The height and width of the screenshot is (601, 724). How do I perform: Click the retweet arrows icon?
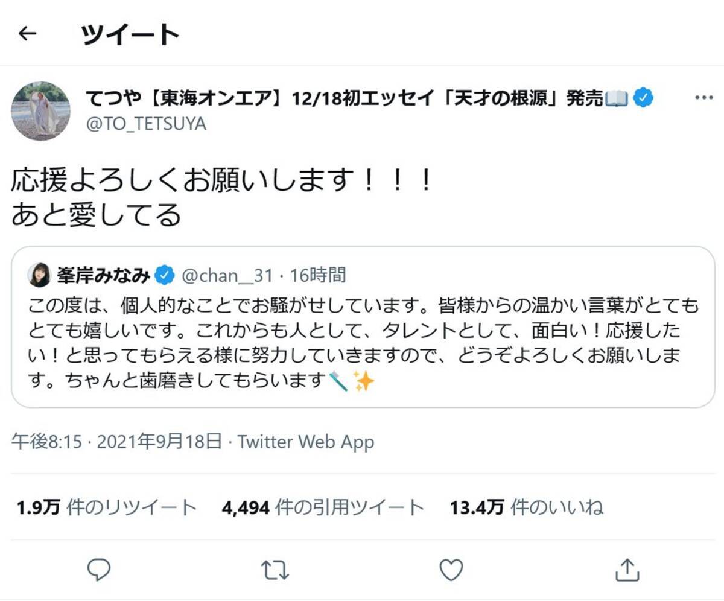(x=275, y=568)
